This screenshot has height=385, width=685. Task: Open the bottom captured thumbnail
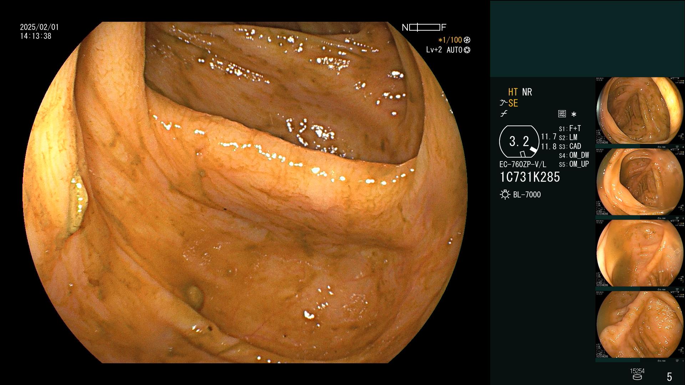tap(640, 324)
